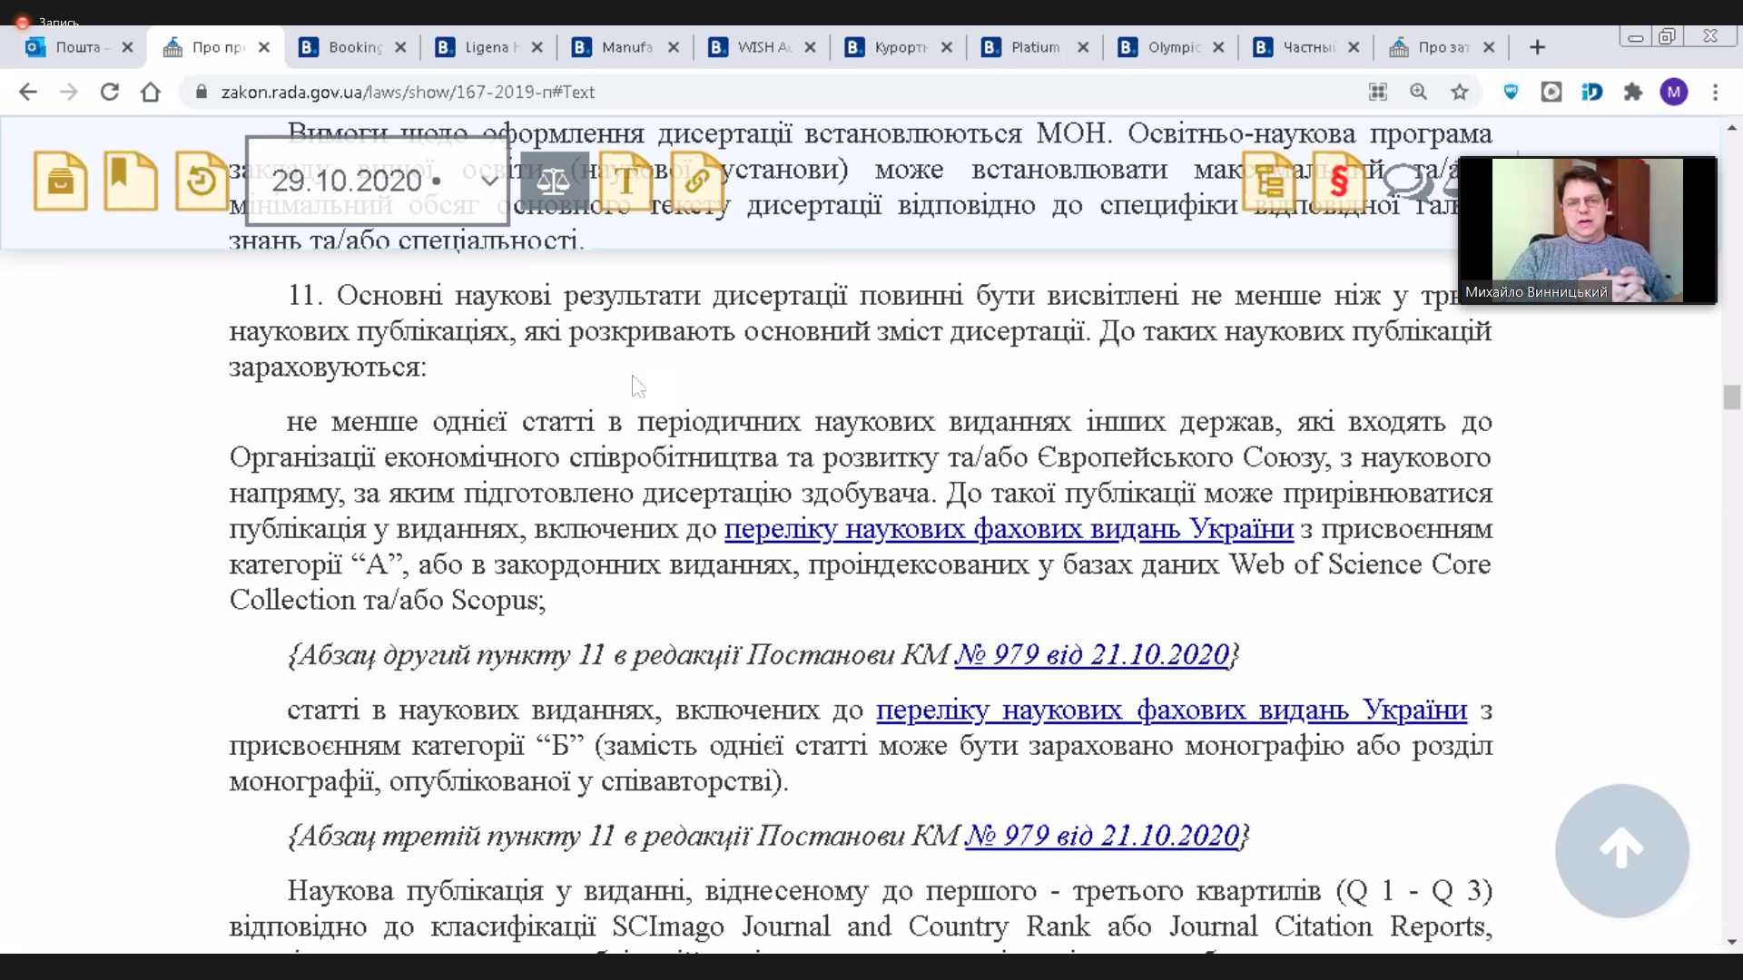This screenshot has height=980, width=1743.
Task: Expand the 29.10.2020 edition date dropdown
Action: (489, 181)
